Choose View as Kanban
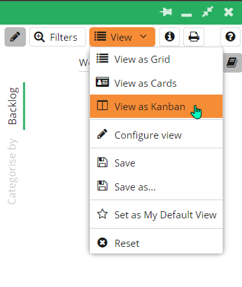 [156, 106]
